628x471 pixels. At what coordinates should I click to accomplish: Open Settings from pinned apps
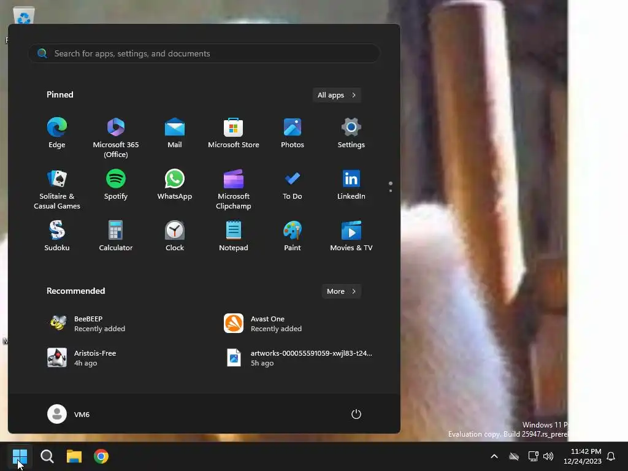(351, 133)
